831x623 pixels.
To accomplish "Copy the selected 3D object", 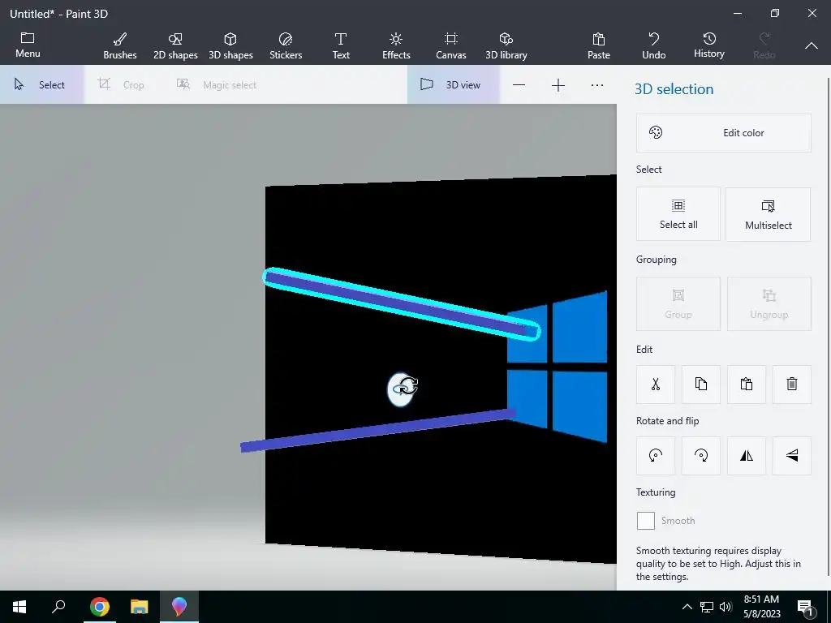I will 700,384.
